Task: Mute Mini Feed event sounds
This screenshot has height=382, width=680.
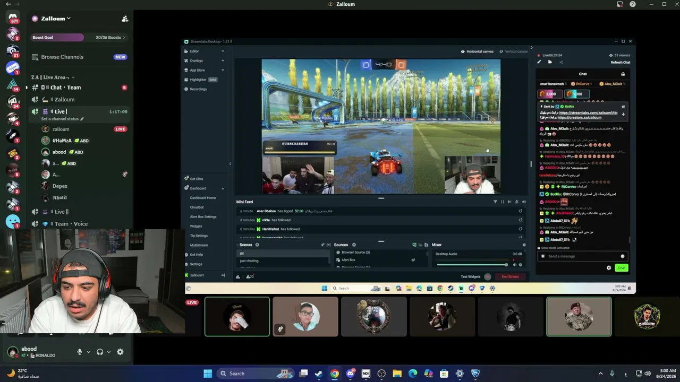Action: 524,202
